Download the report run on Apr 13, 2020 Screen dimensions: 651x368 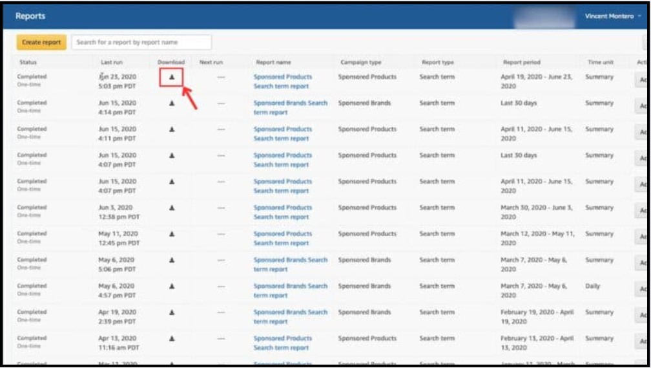pos(172,338)
